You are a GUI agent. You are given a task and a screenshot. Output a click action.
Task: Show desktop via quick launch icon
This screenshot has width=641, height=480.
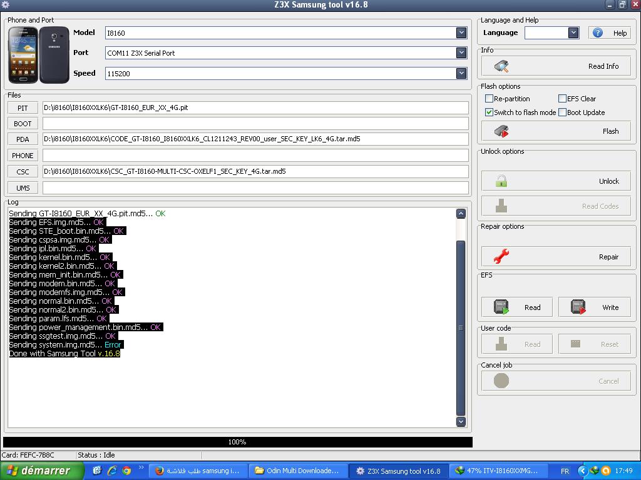(97, 471)
